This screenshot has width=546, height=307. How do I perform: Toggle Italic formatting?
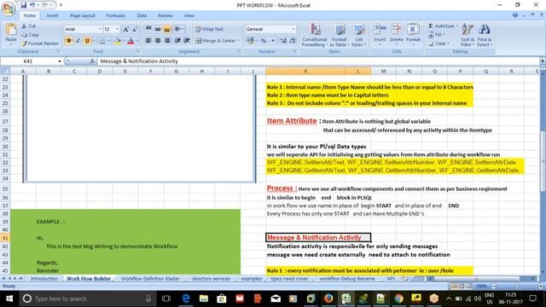point(78,41)
